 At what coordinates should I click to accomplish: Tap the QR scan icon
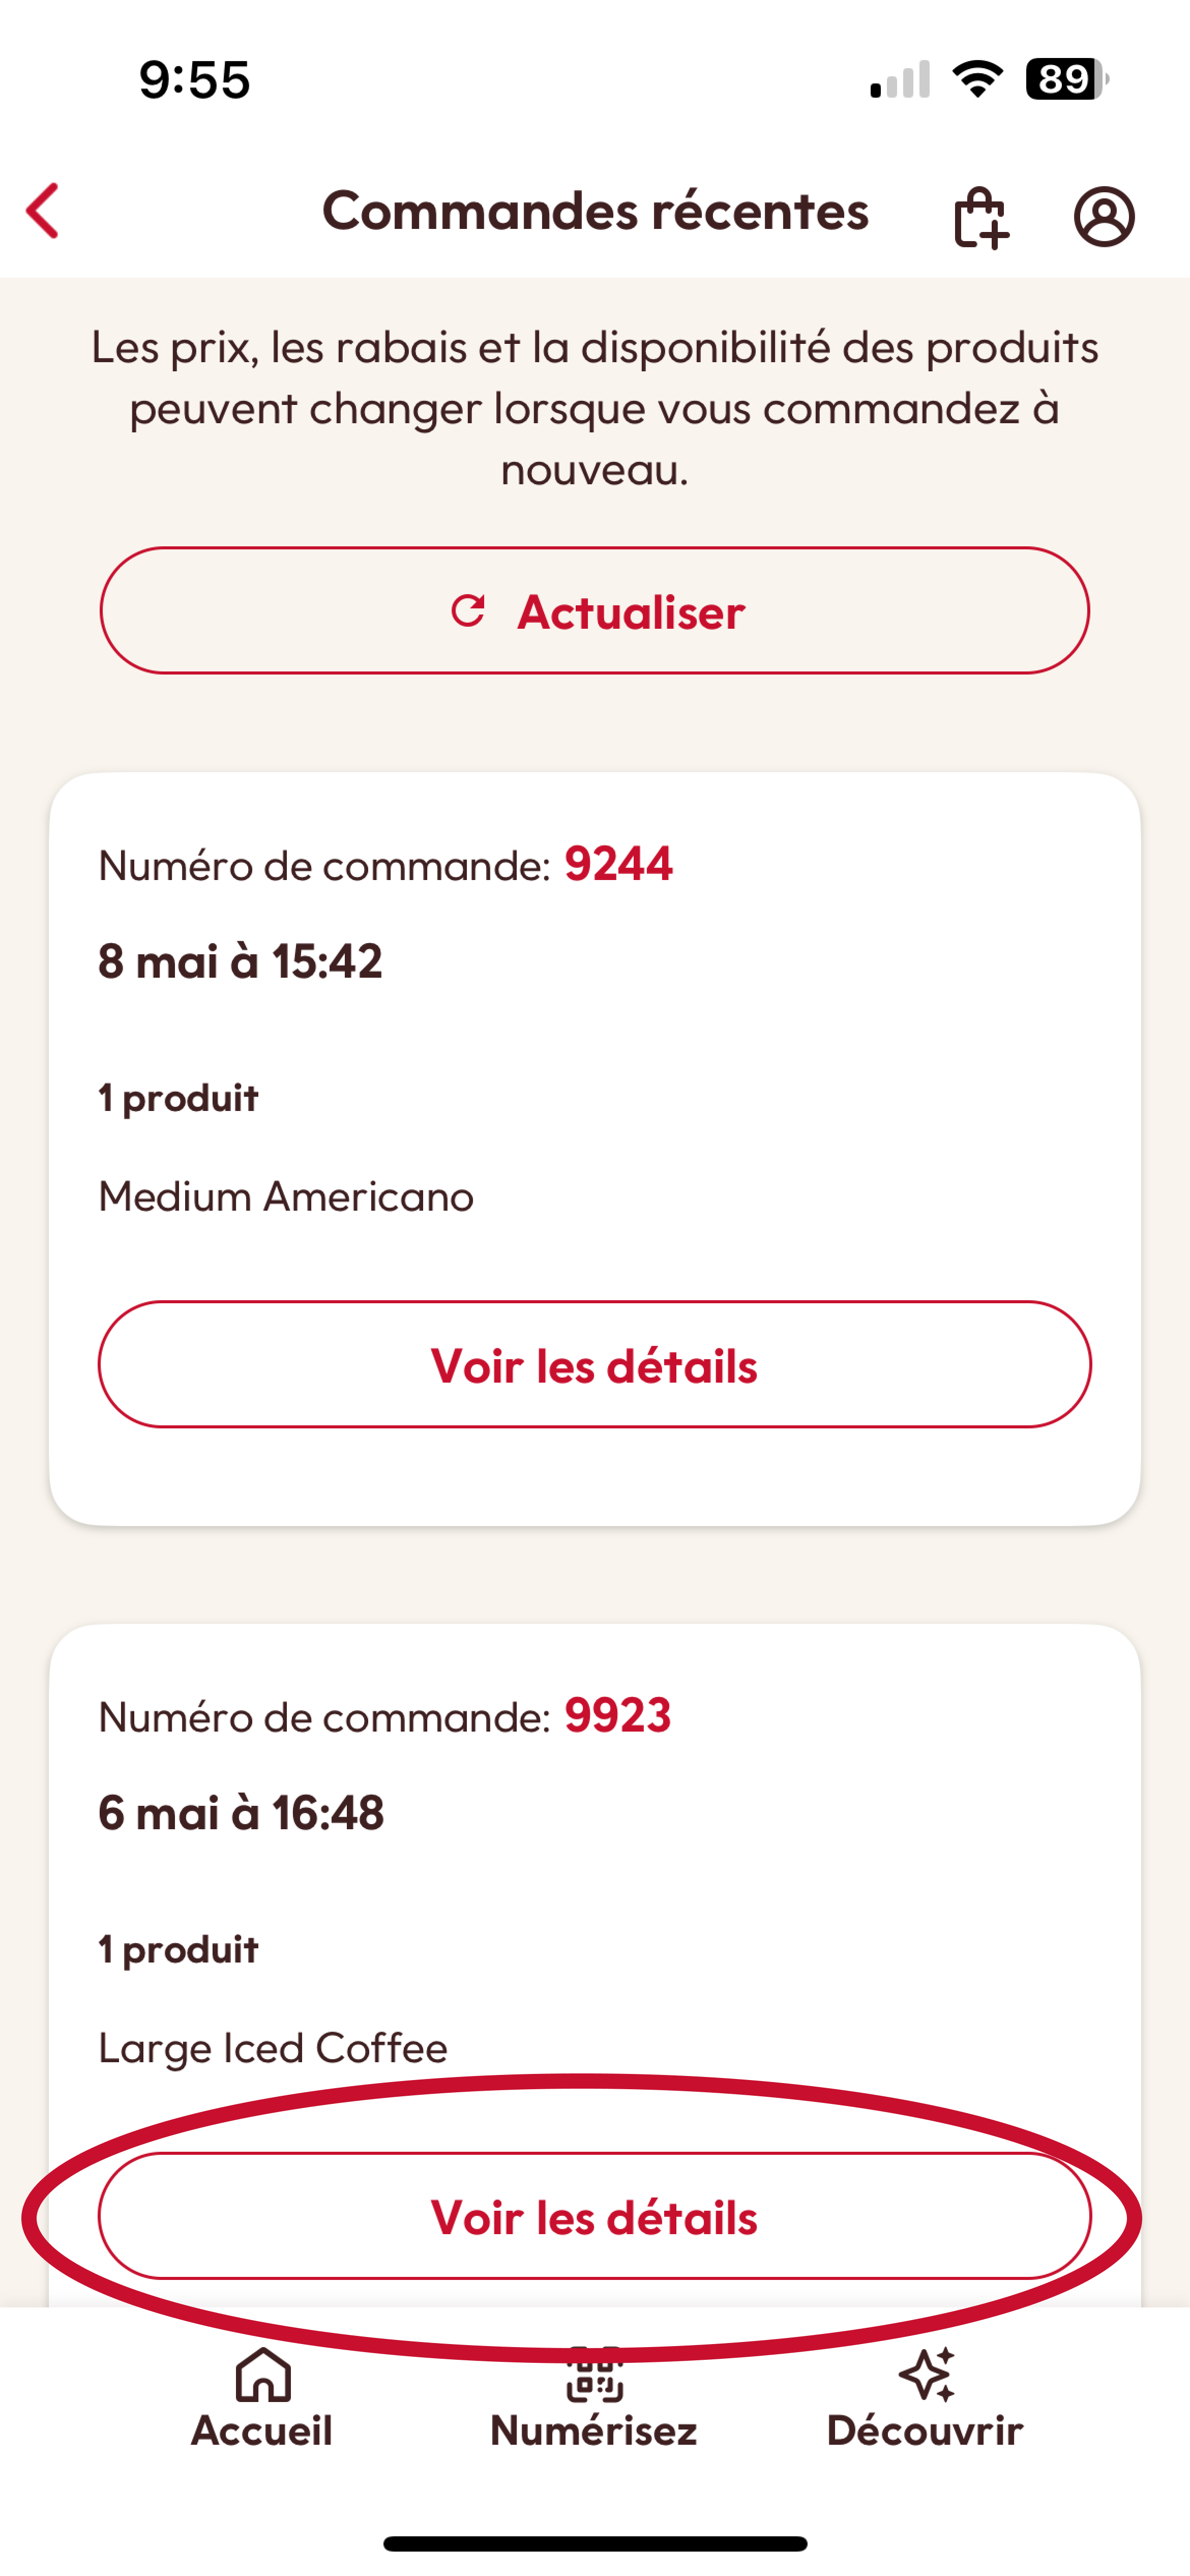594,2376
